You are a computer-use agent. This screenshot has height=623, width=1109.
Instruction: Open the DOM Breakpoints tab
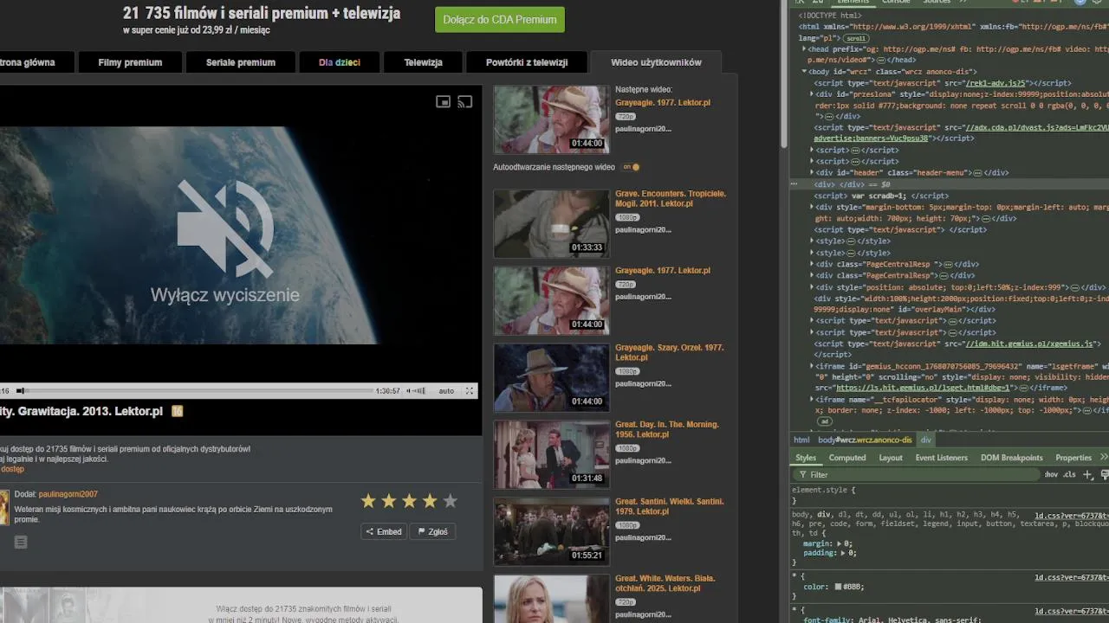1012,458
